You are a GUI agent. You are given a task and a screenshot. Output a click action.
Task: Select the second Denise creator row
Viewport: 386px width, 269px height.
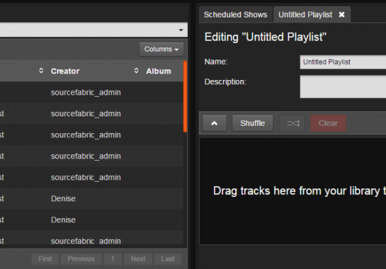(x=91, y=220)
